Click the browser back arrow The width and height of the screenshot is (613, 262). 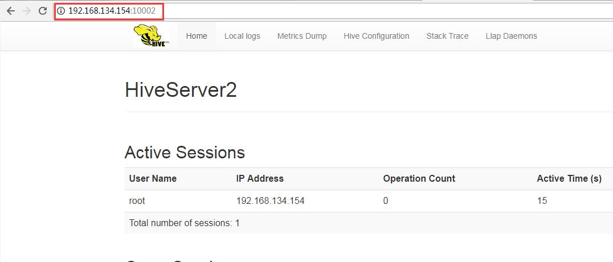click(11, 11)
